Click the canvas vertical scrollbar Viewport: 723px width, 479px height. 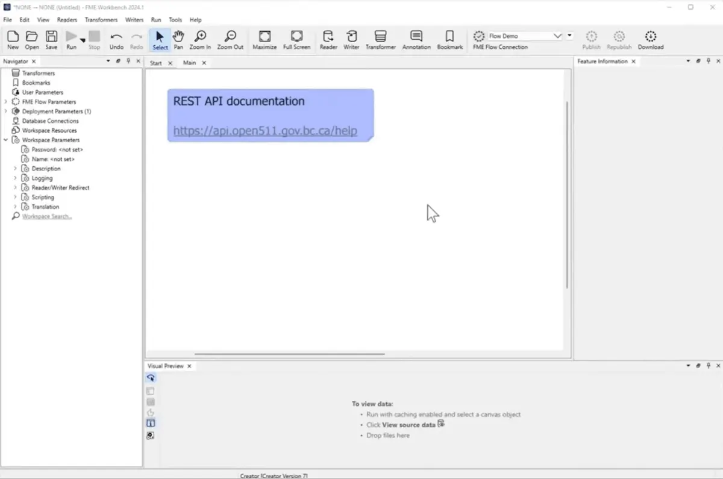click(567, 195)
